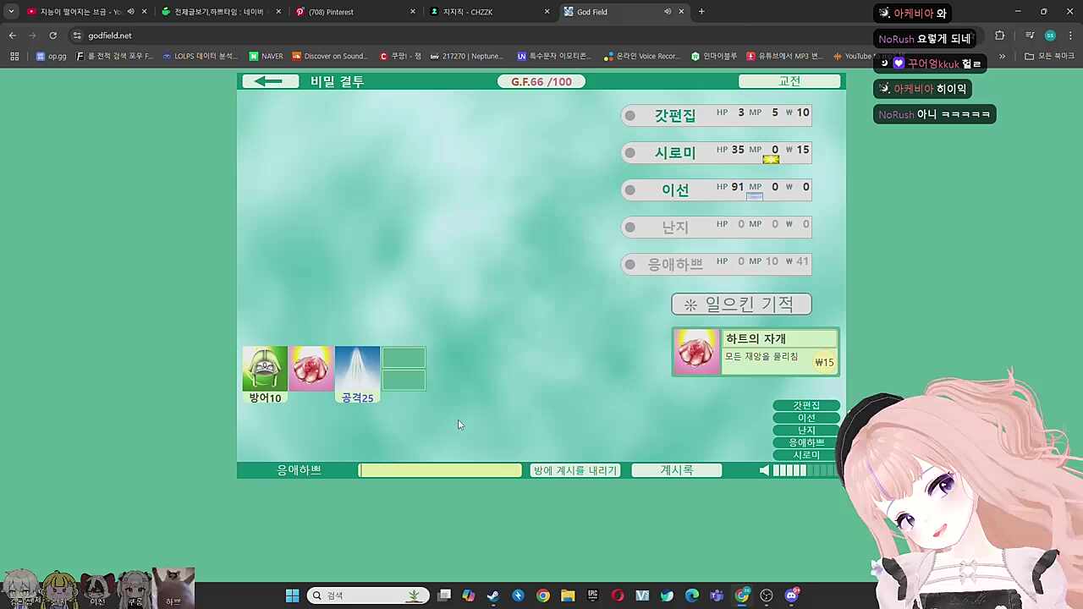Screen dimensions: 1083x609
Task: Click the blue status icon under 이선
Action: click(x=755, y=196)
